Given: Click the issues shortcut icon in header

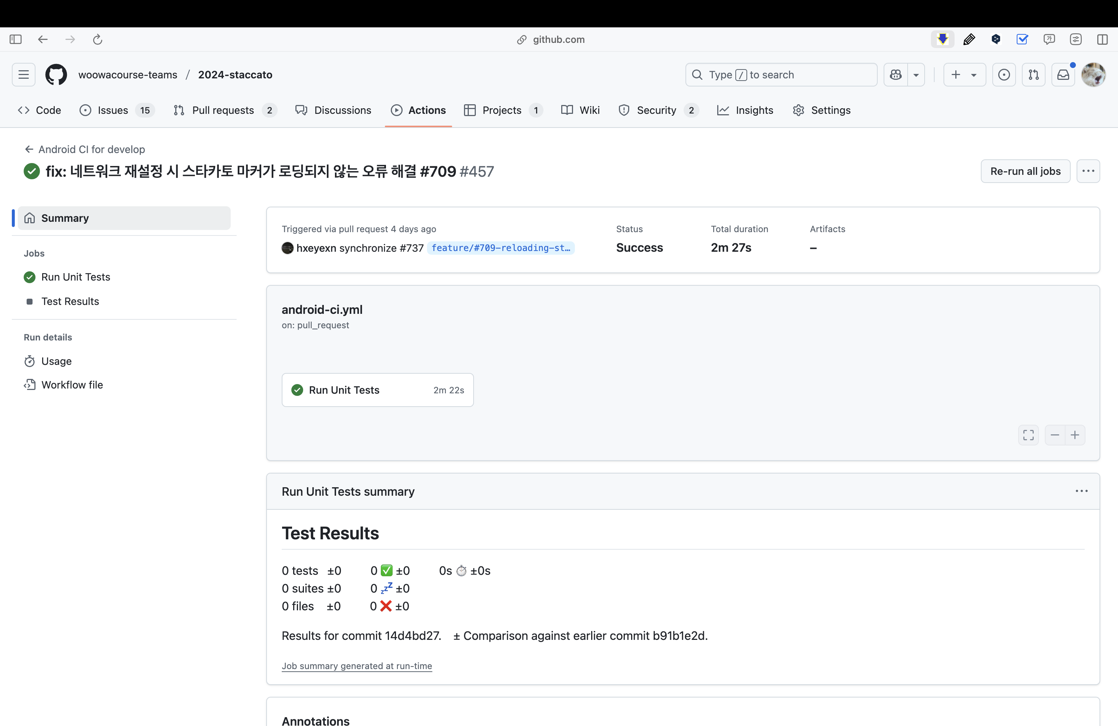Looking at the screenshot, I should pos(1004,75).
